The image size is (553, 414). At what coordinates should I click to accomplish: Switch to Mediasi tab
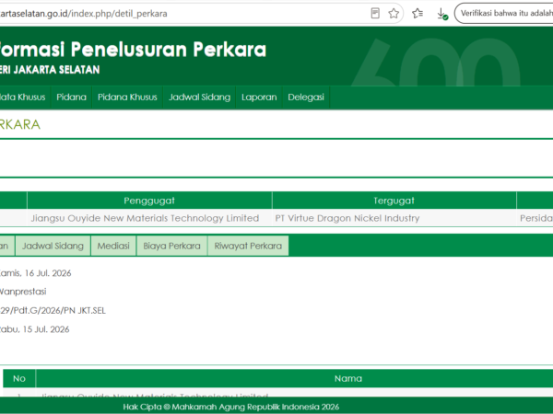[x=113, y=246]
